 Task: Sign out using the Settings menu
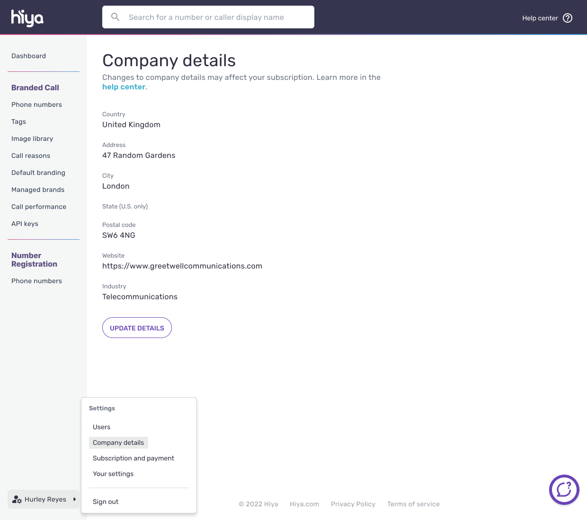(x=106, y=502)
